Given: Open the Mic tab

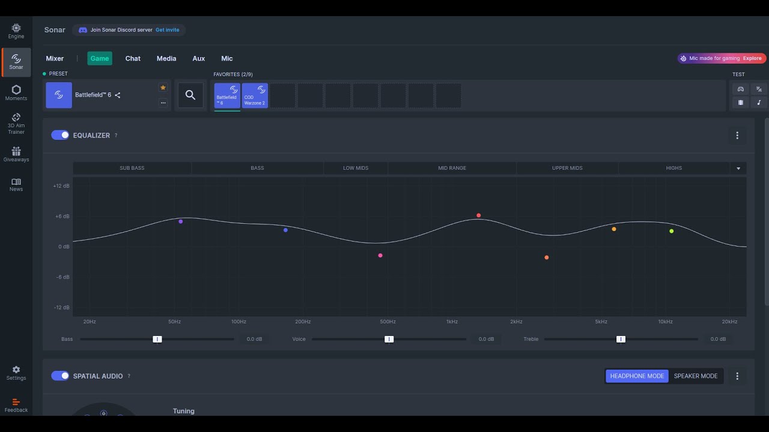Looking at the screenshot, I should [x=227, y=58].
